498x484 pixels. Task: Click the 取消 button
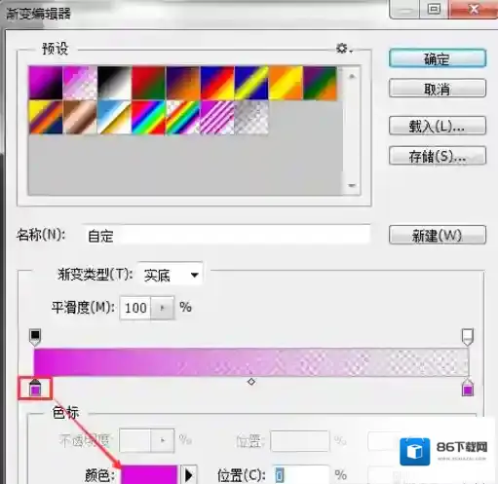point(438,89)
